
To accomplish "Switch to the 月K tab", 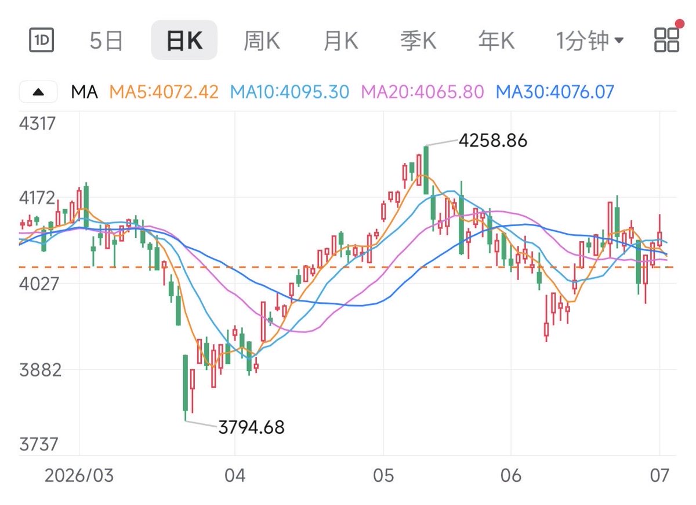I will [340, 41].
